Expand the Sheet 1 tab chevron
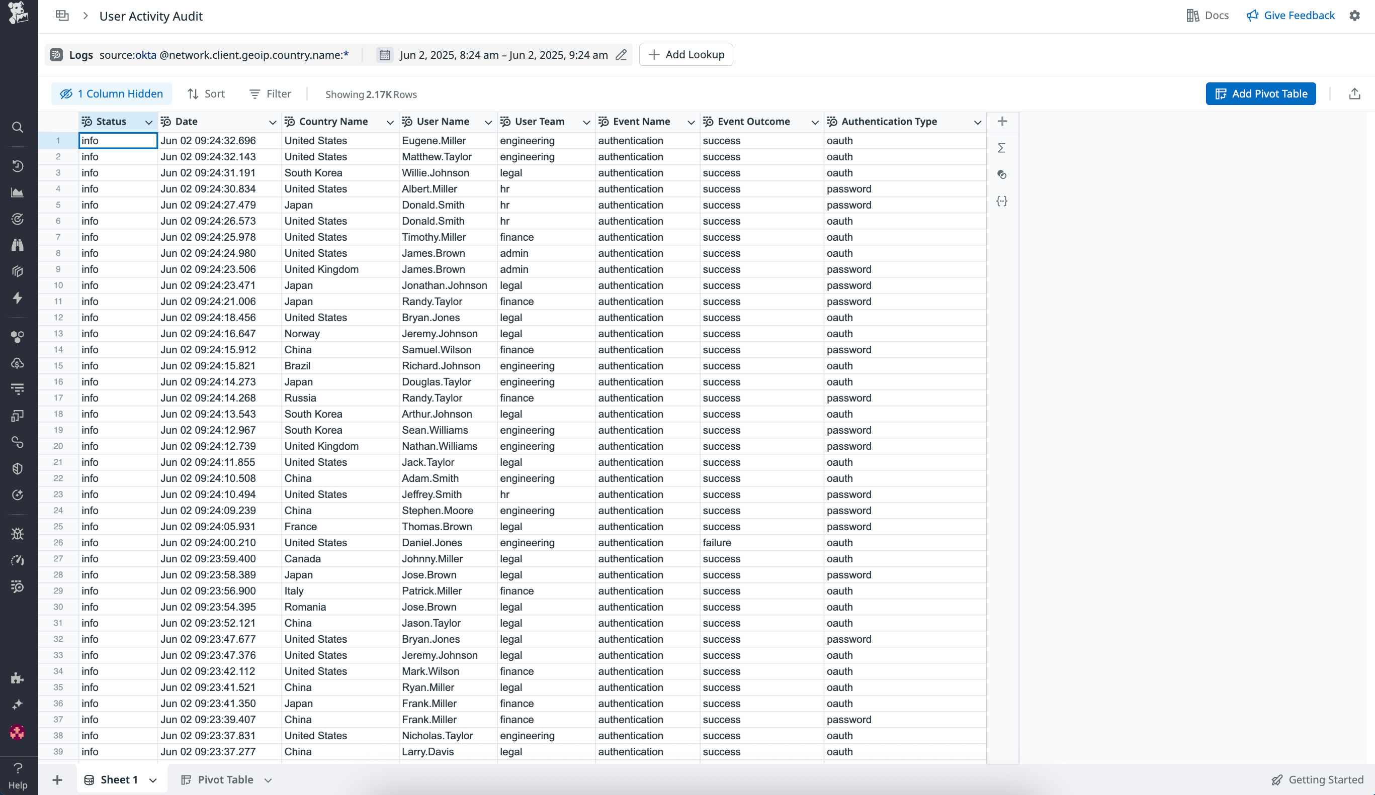The image size is (1375, 795). click(x=152, y=780)
